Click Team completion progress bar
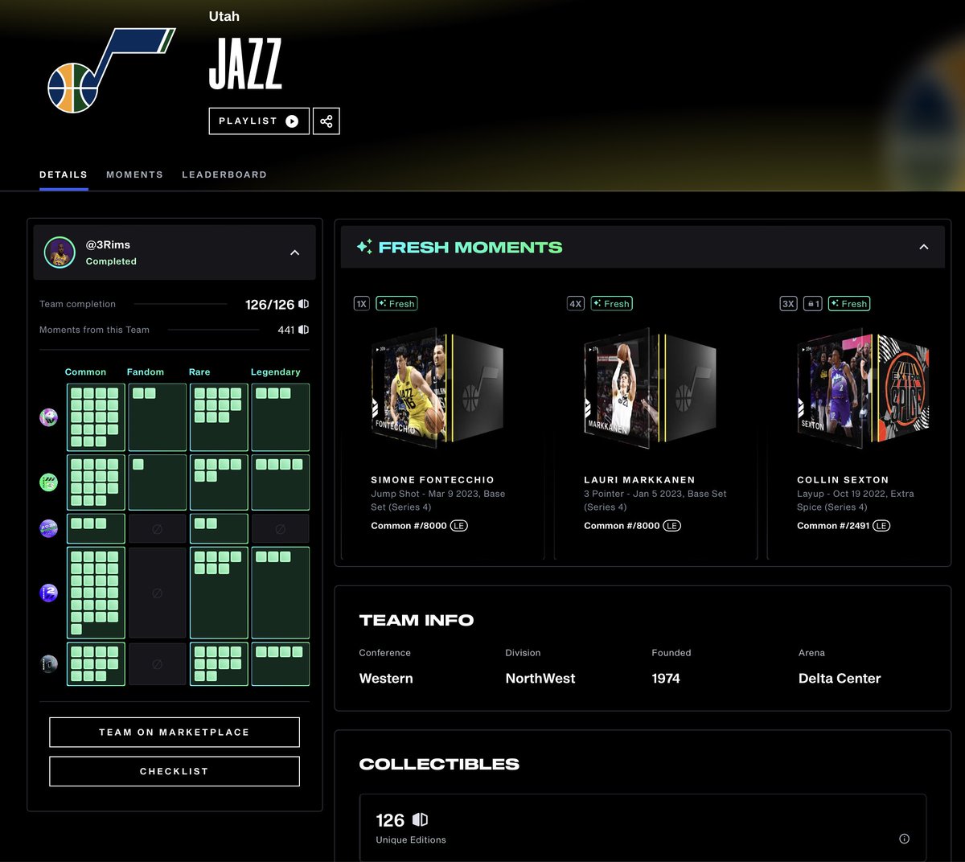This screenshot has height=862, width=965. coord(181,304)
